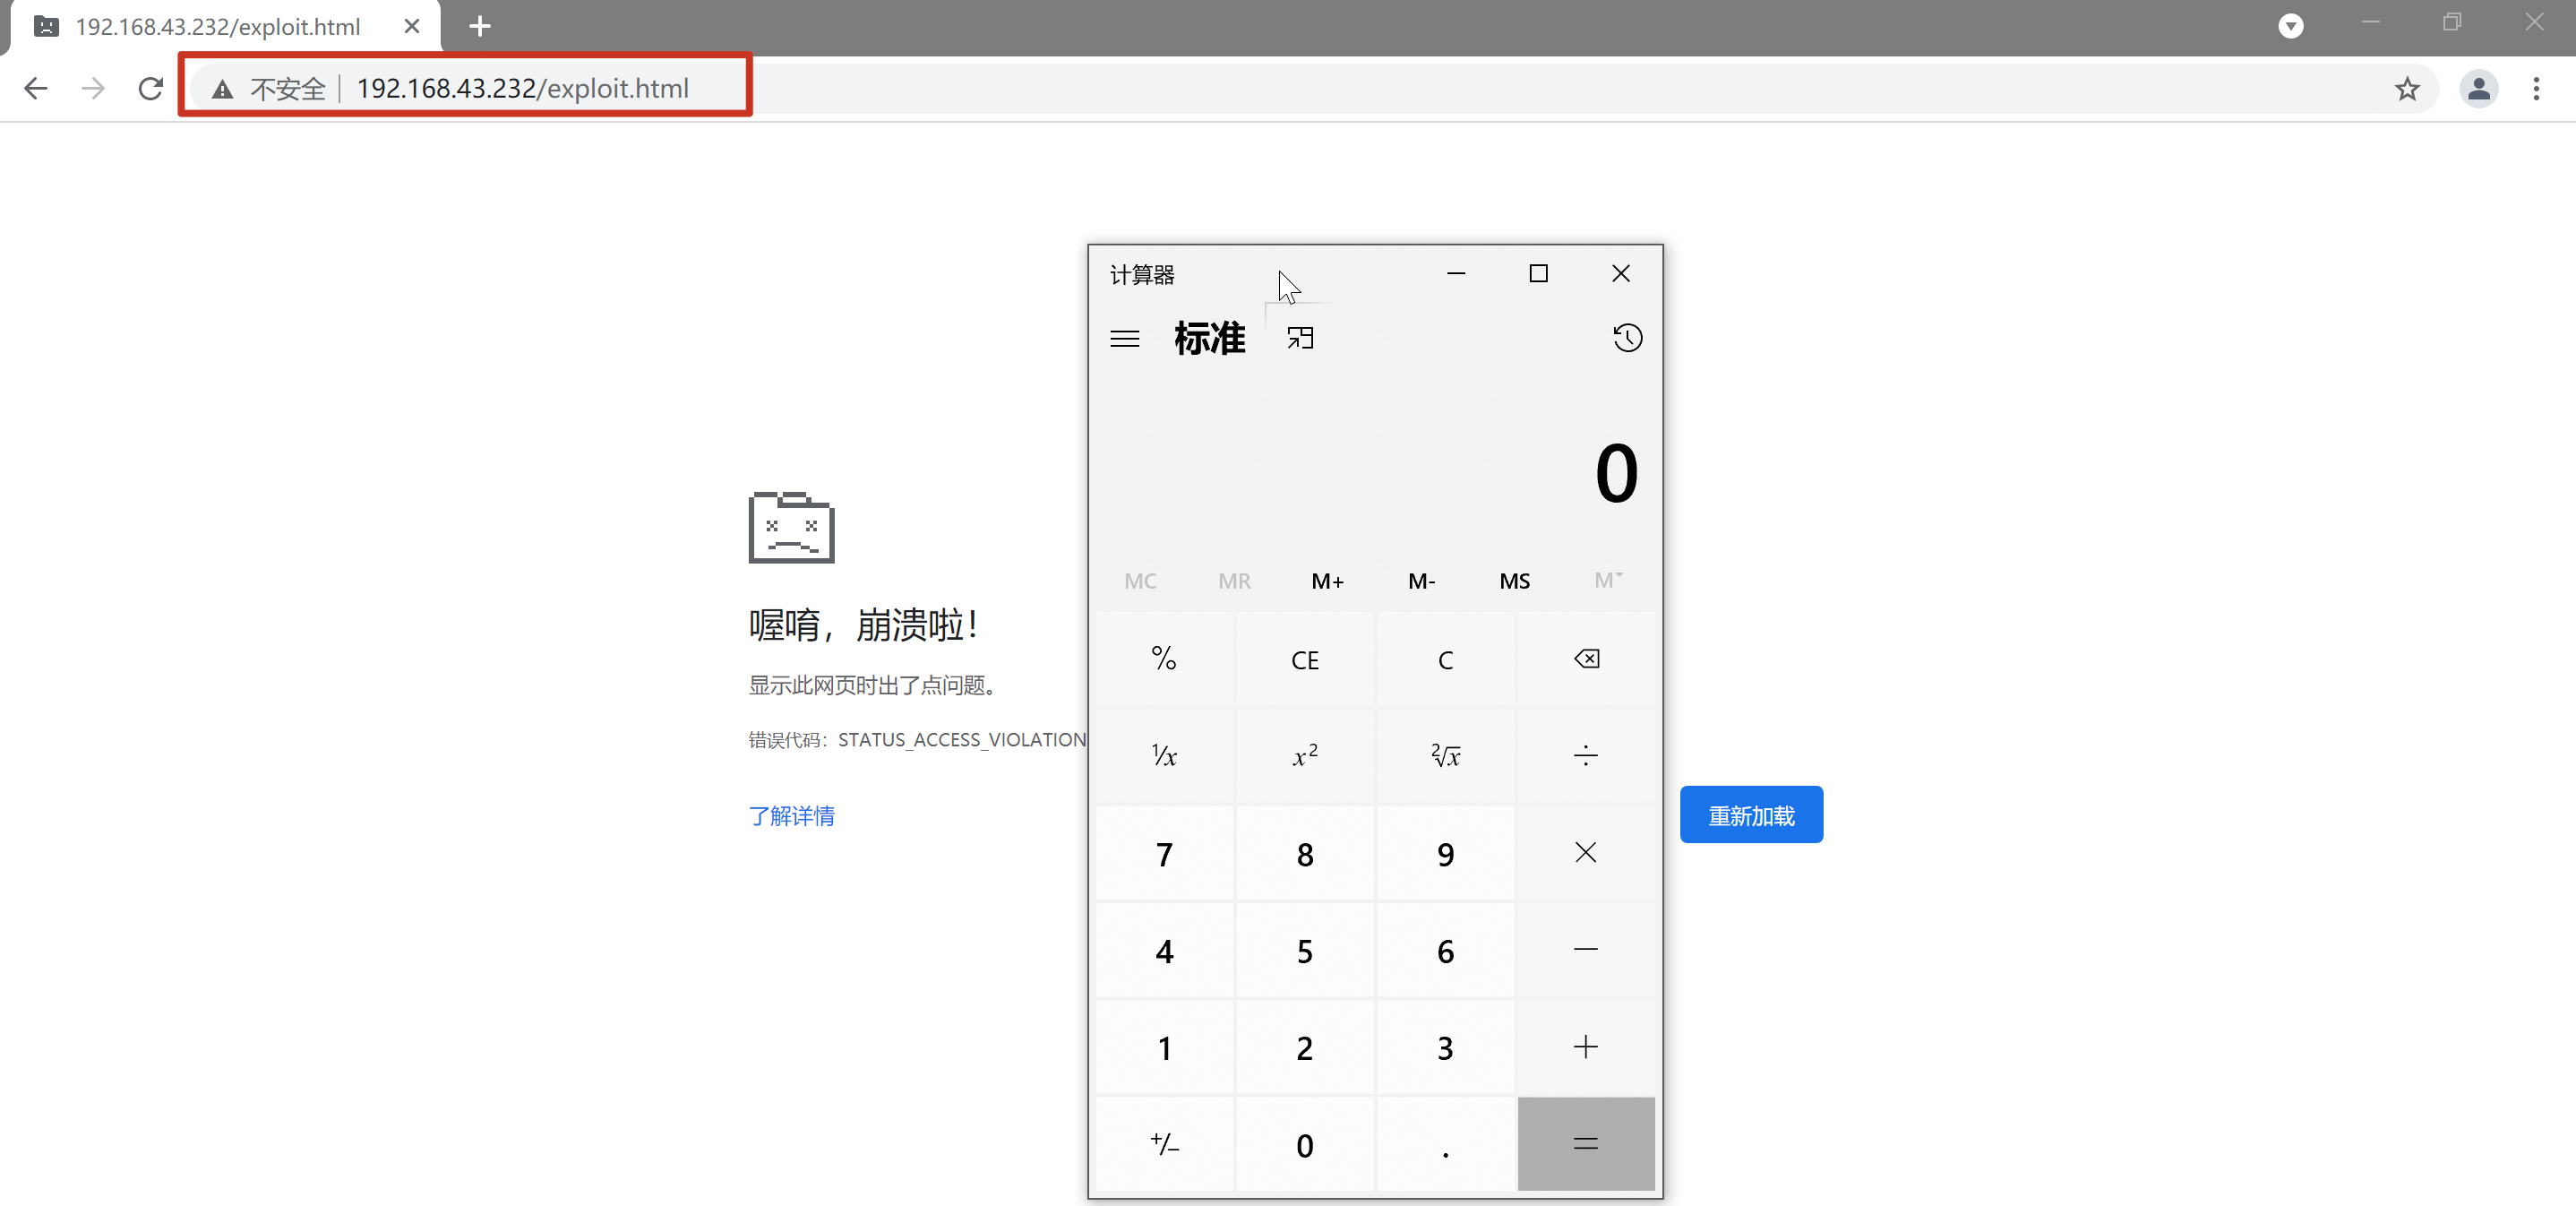This screenshot has height=1206, width=2576.
Task: Click the blue 重新加载 reload button
Action: click(1750, 815)
